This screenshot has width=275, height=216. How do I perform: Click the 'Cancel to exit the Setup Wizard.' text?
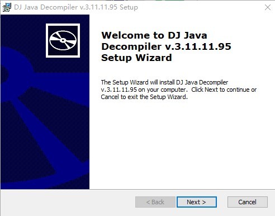pos(144,97)
